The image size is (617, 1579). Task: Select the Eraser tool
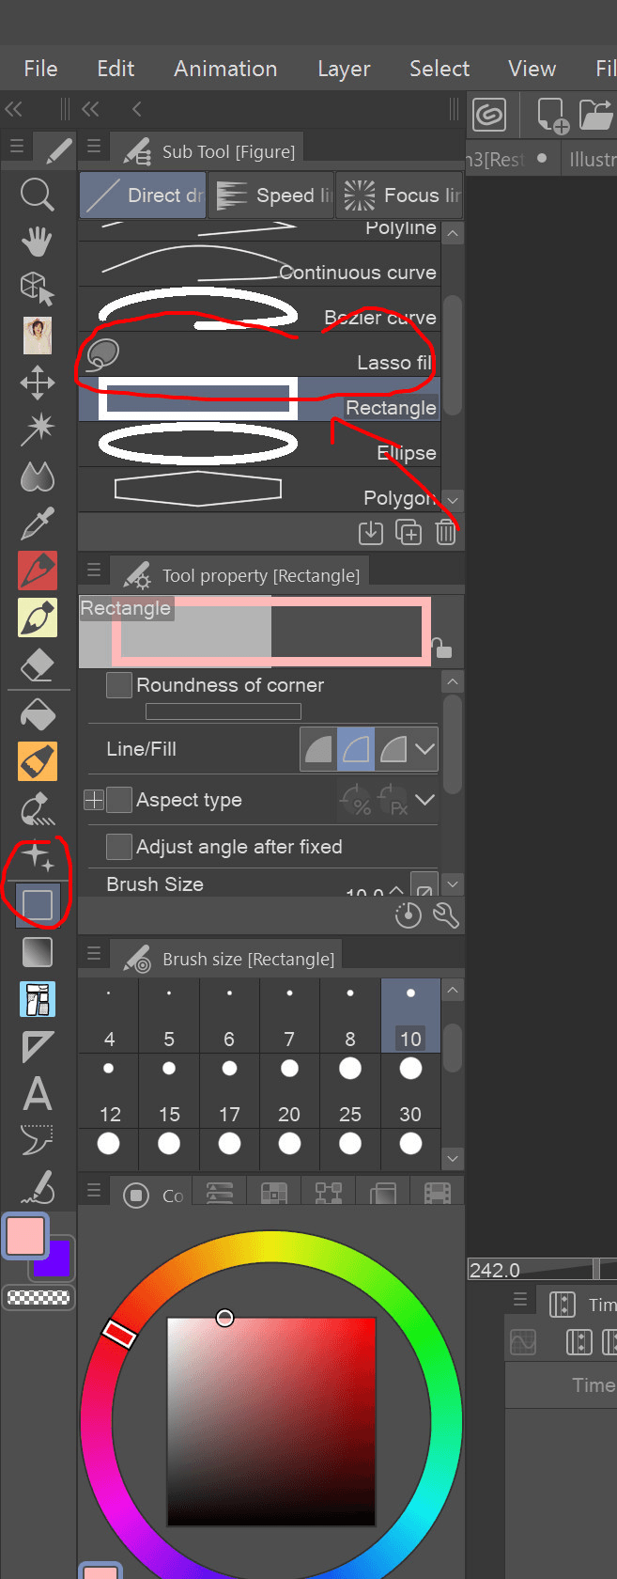click(x=37, y=664)
